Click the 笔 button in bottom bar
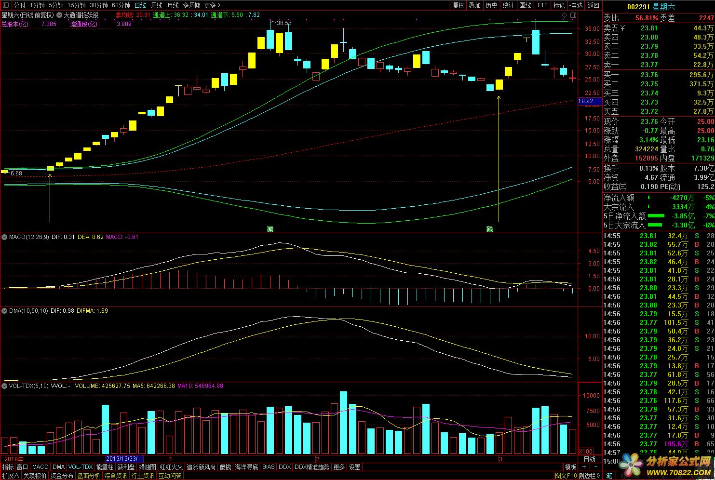The width and height of the screenshot is (715, 480). click(609, 476)
